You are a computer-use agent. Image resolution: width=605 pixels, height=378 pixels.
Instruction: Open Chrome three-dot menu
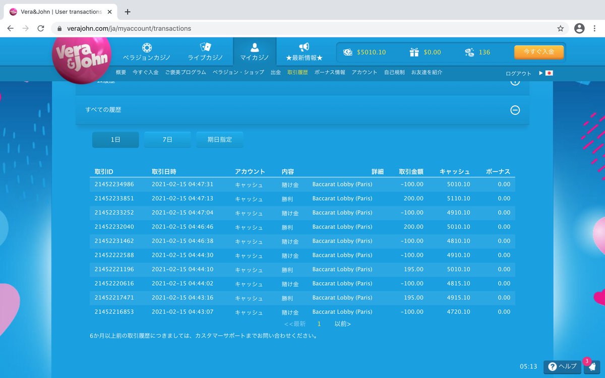coord(595,28)
